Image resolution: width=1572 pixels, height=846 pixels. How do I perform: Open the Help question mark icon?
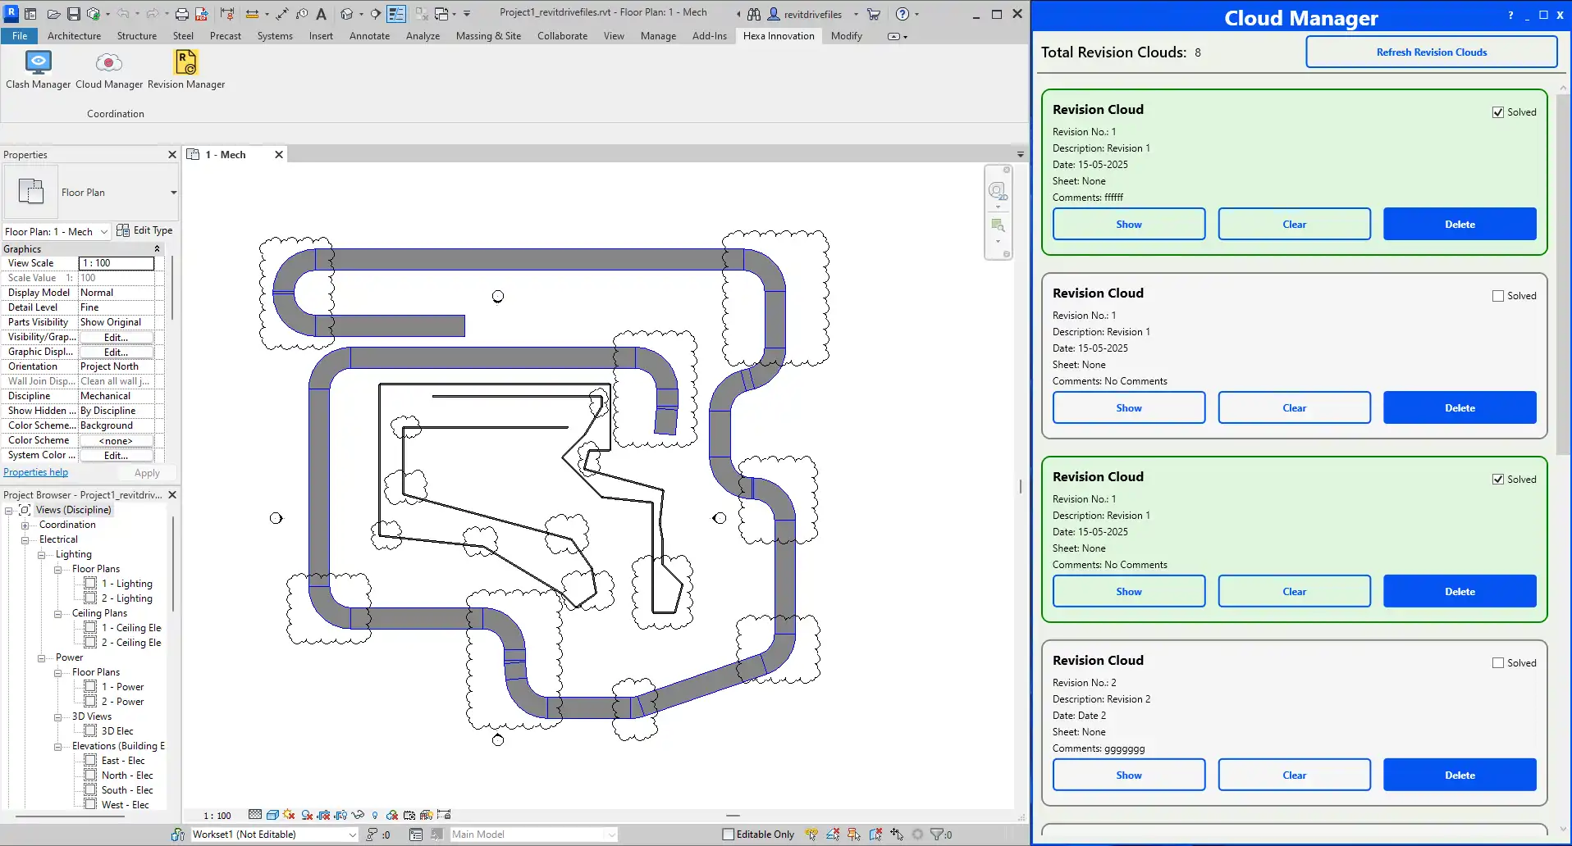coord(902,14)
